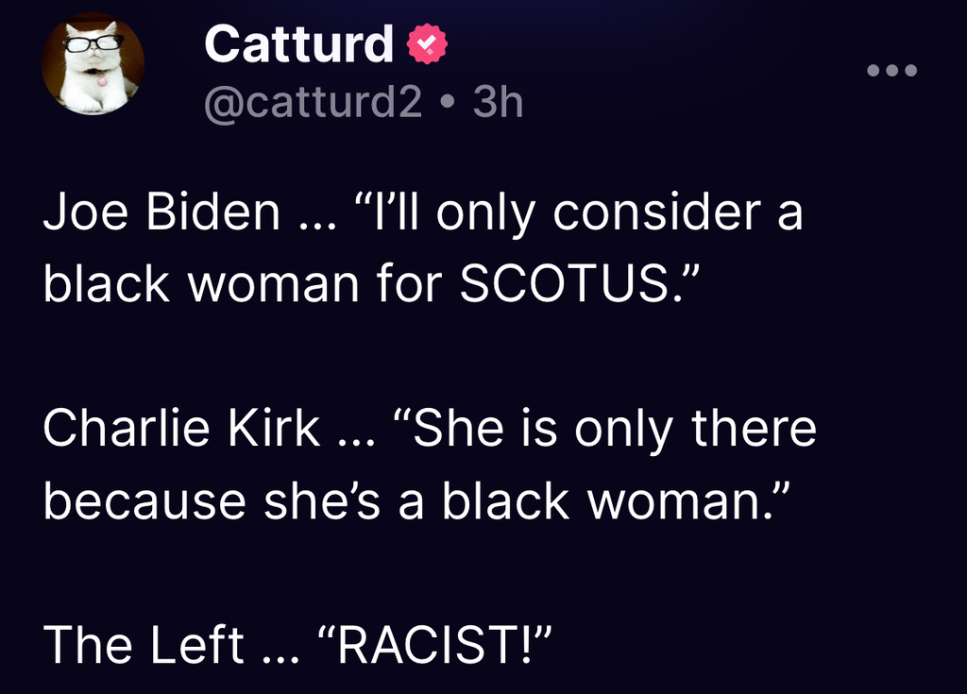Click the "Joe Biden" text in post
967x694 pixels.
point(161,213)
